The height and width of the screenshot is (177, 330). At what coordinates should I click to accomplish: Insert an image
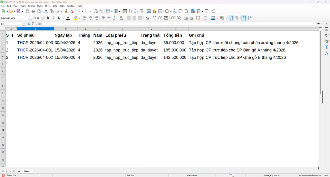149,11
